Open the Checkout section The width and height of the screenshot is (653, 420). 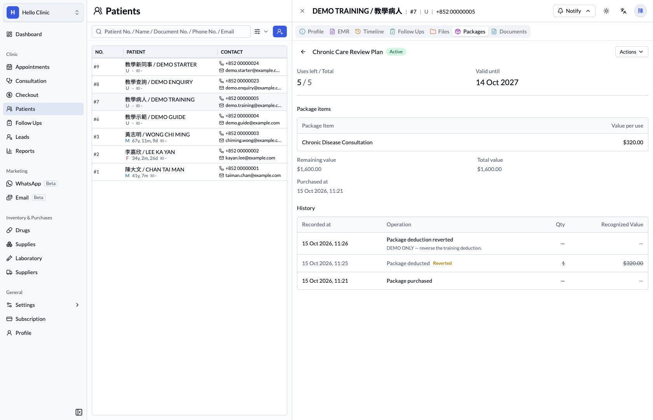coord(43,95)
